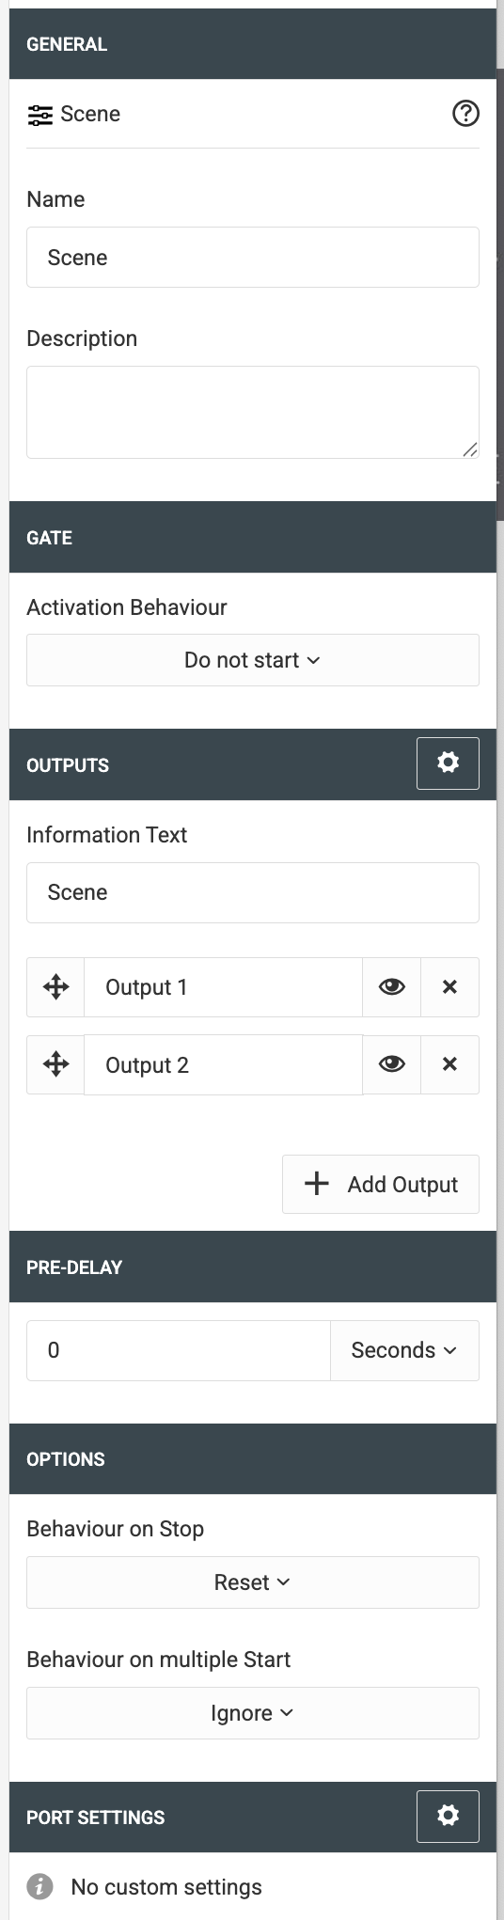504x1920 pixels.
Task: Remove Output 1 with the X icon
Action: (449, 987)
